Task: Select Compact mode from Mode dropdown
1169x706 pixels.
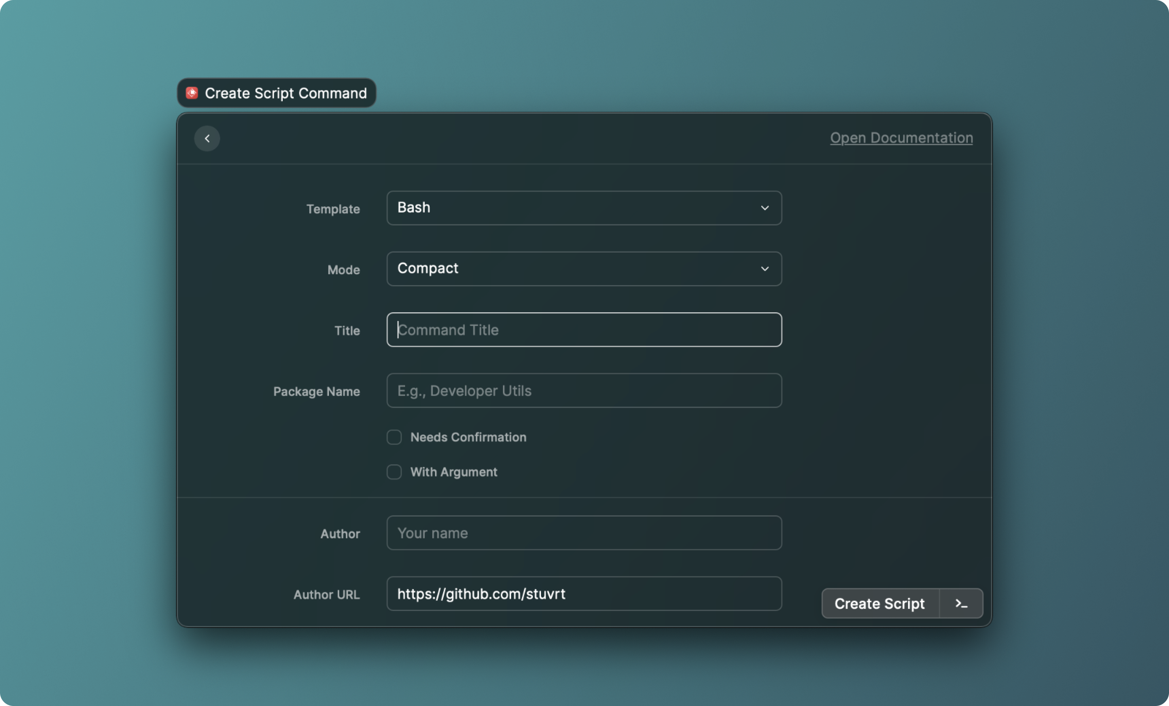Action: point(583,268)
